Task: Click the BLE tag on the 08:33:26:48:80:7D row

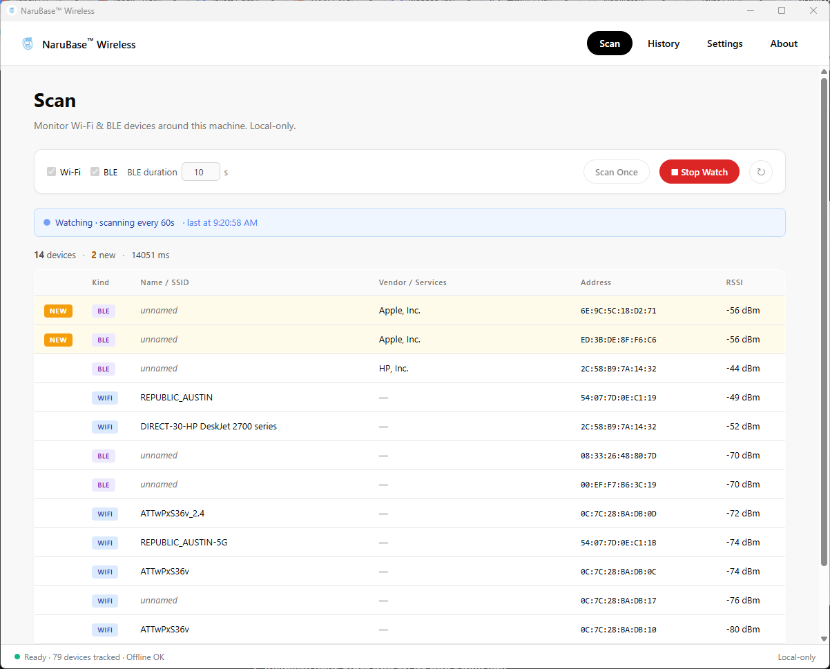Action: [x=104, y=456]
